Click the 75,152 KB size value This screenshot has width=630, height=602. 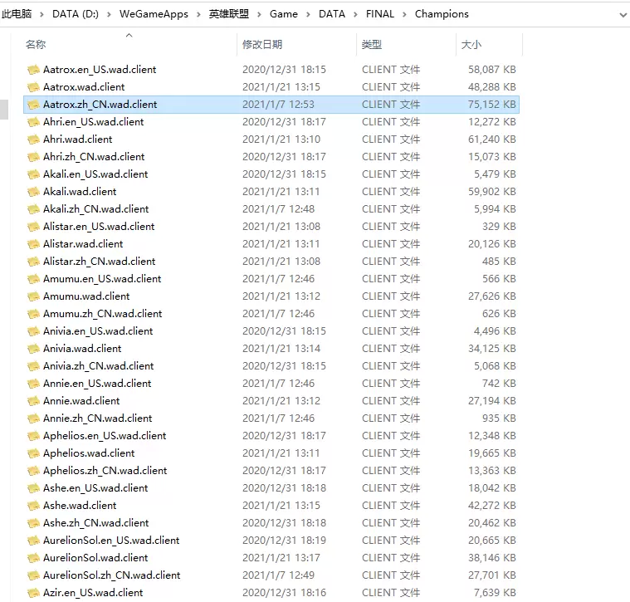tap(491, 105)
